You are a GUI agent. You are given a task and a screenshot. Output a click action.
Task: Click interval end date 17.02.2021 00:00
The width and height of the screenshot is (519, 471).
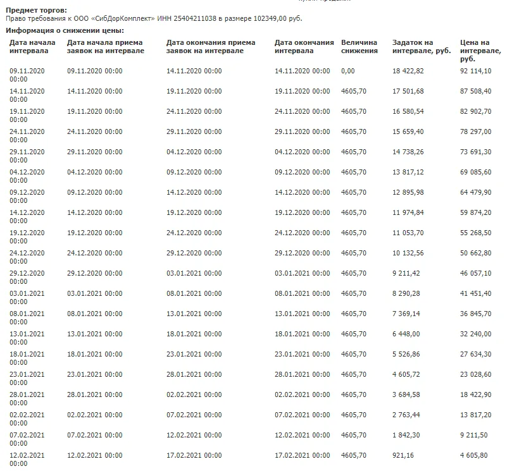(302, 455)
